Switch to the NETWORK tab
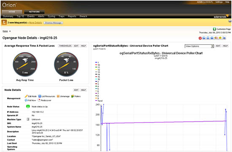This screenshot has width=232, height=152. 34,12
